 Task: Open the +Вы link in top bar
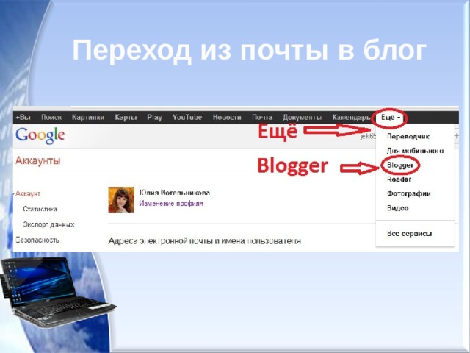[23, 118]
